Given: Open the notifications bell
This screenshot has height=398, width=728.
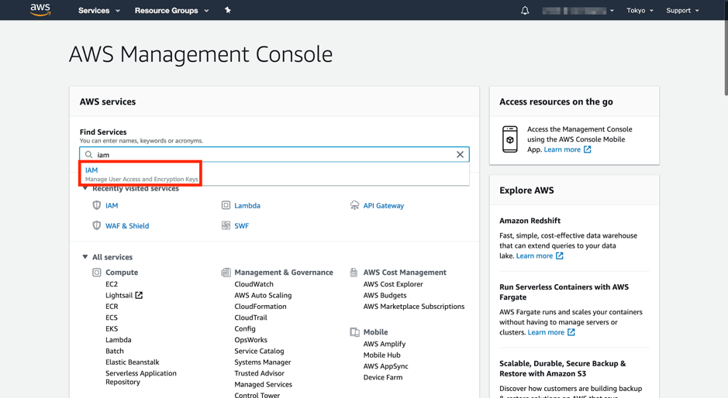Looking at the screenshot, I should coord(525,11).
